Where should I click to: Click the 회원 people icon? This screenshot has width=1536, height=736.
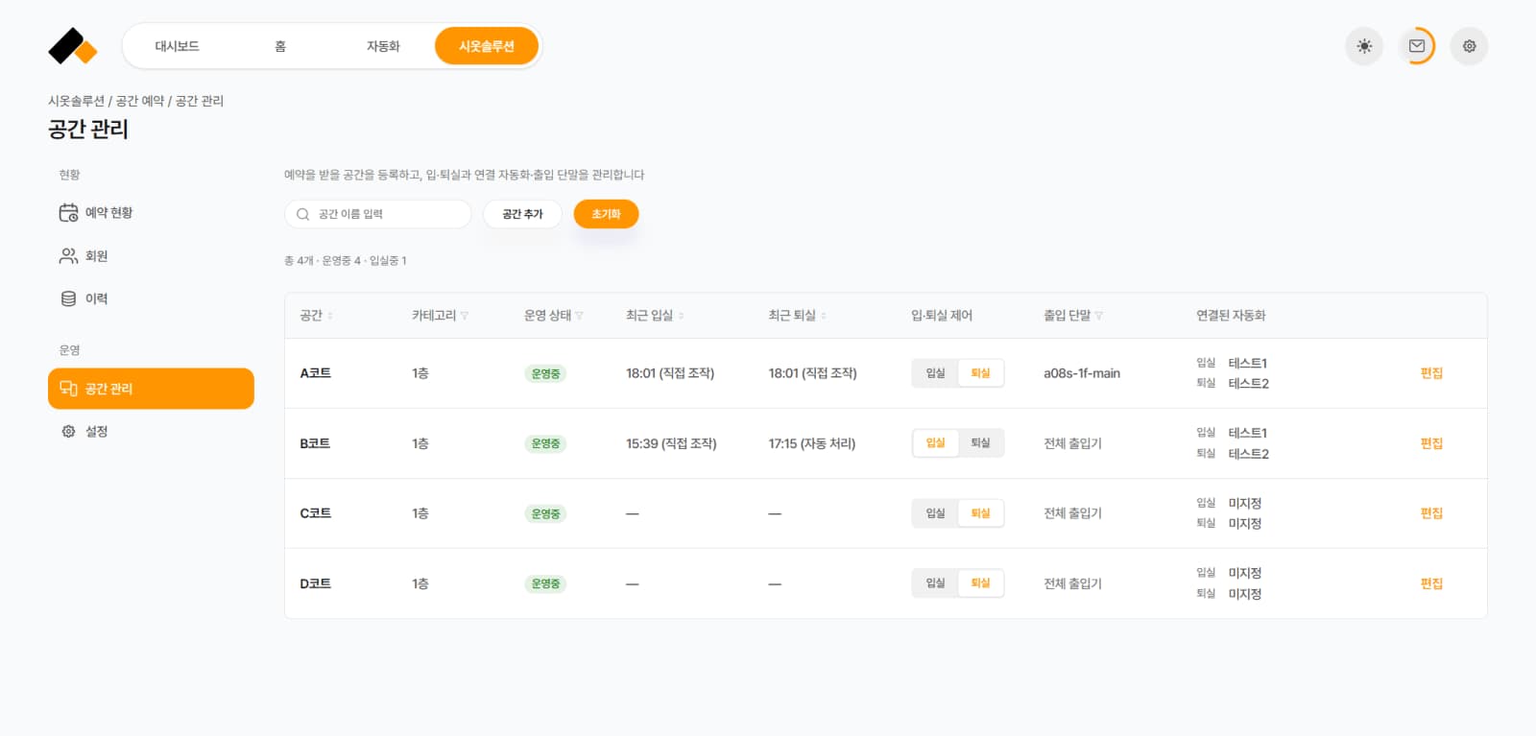coord(68,256)
